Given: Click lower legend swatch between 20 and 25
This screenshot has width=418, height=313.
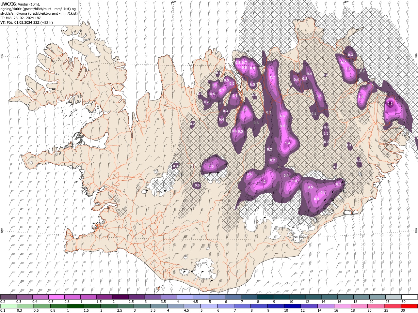Looking at the screenshot, I should [376, 306].
